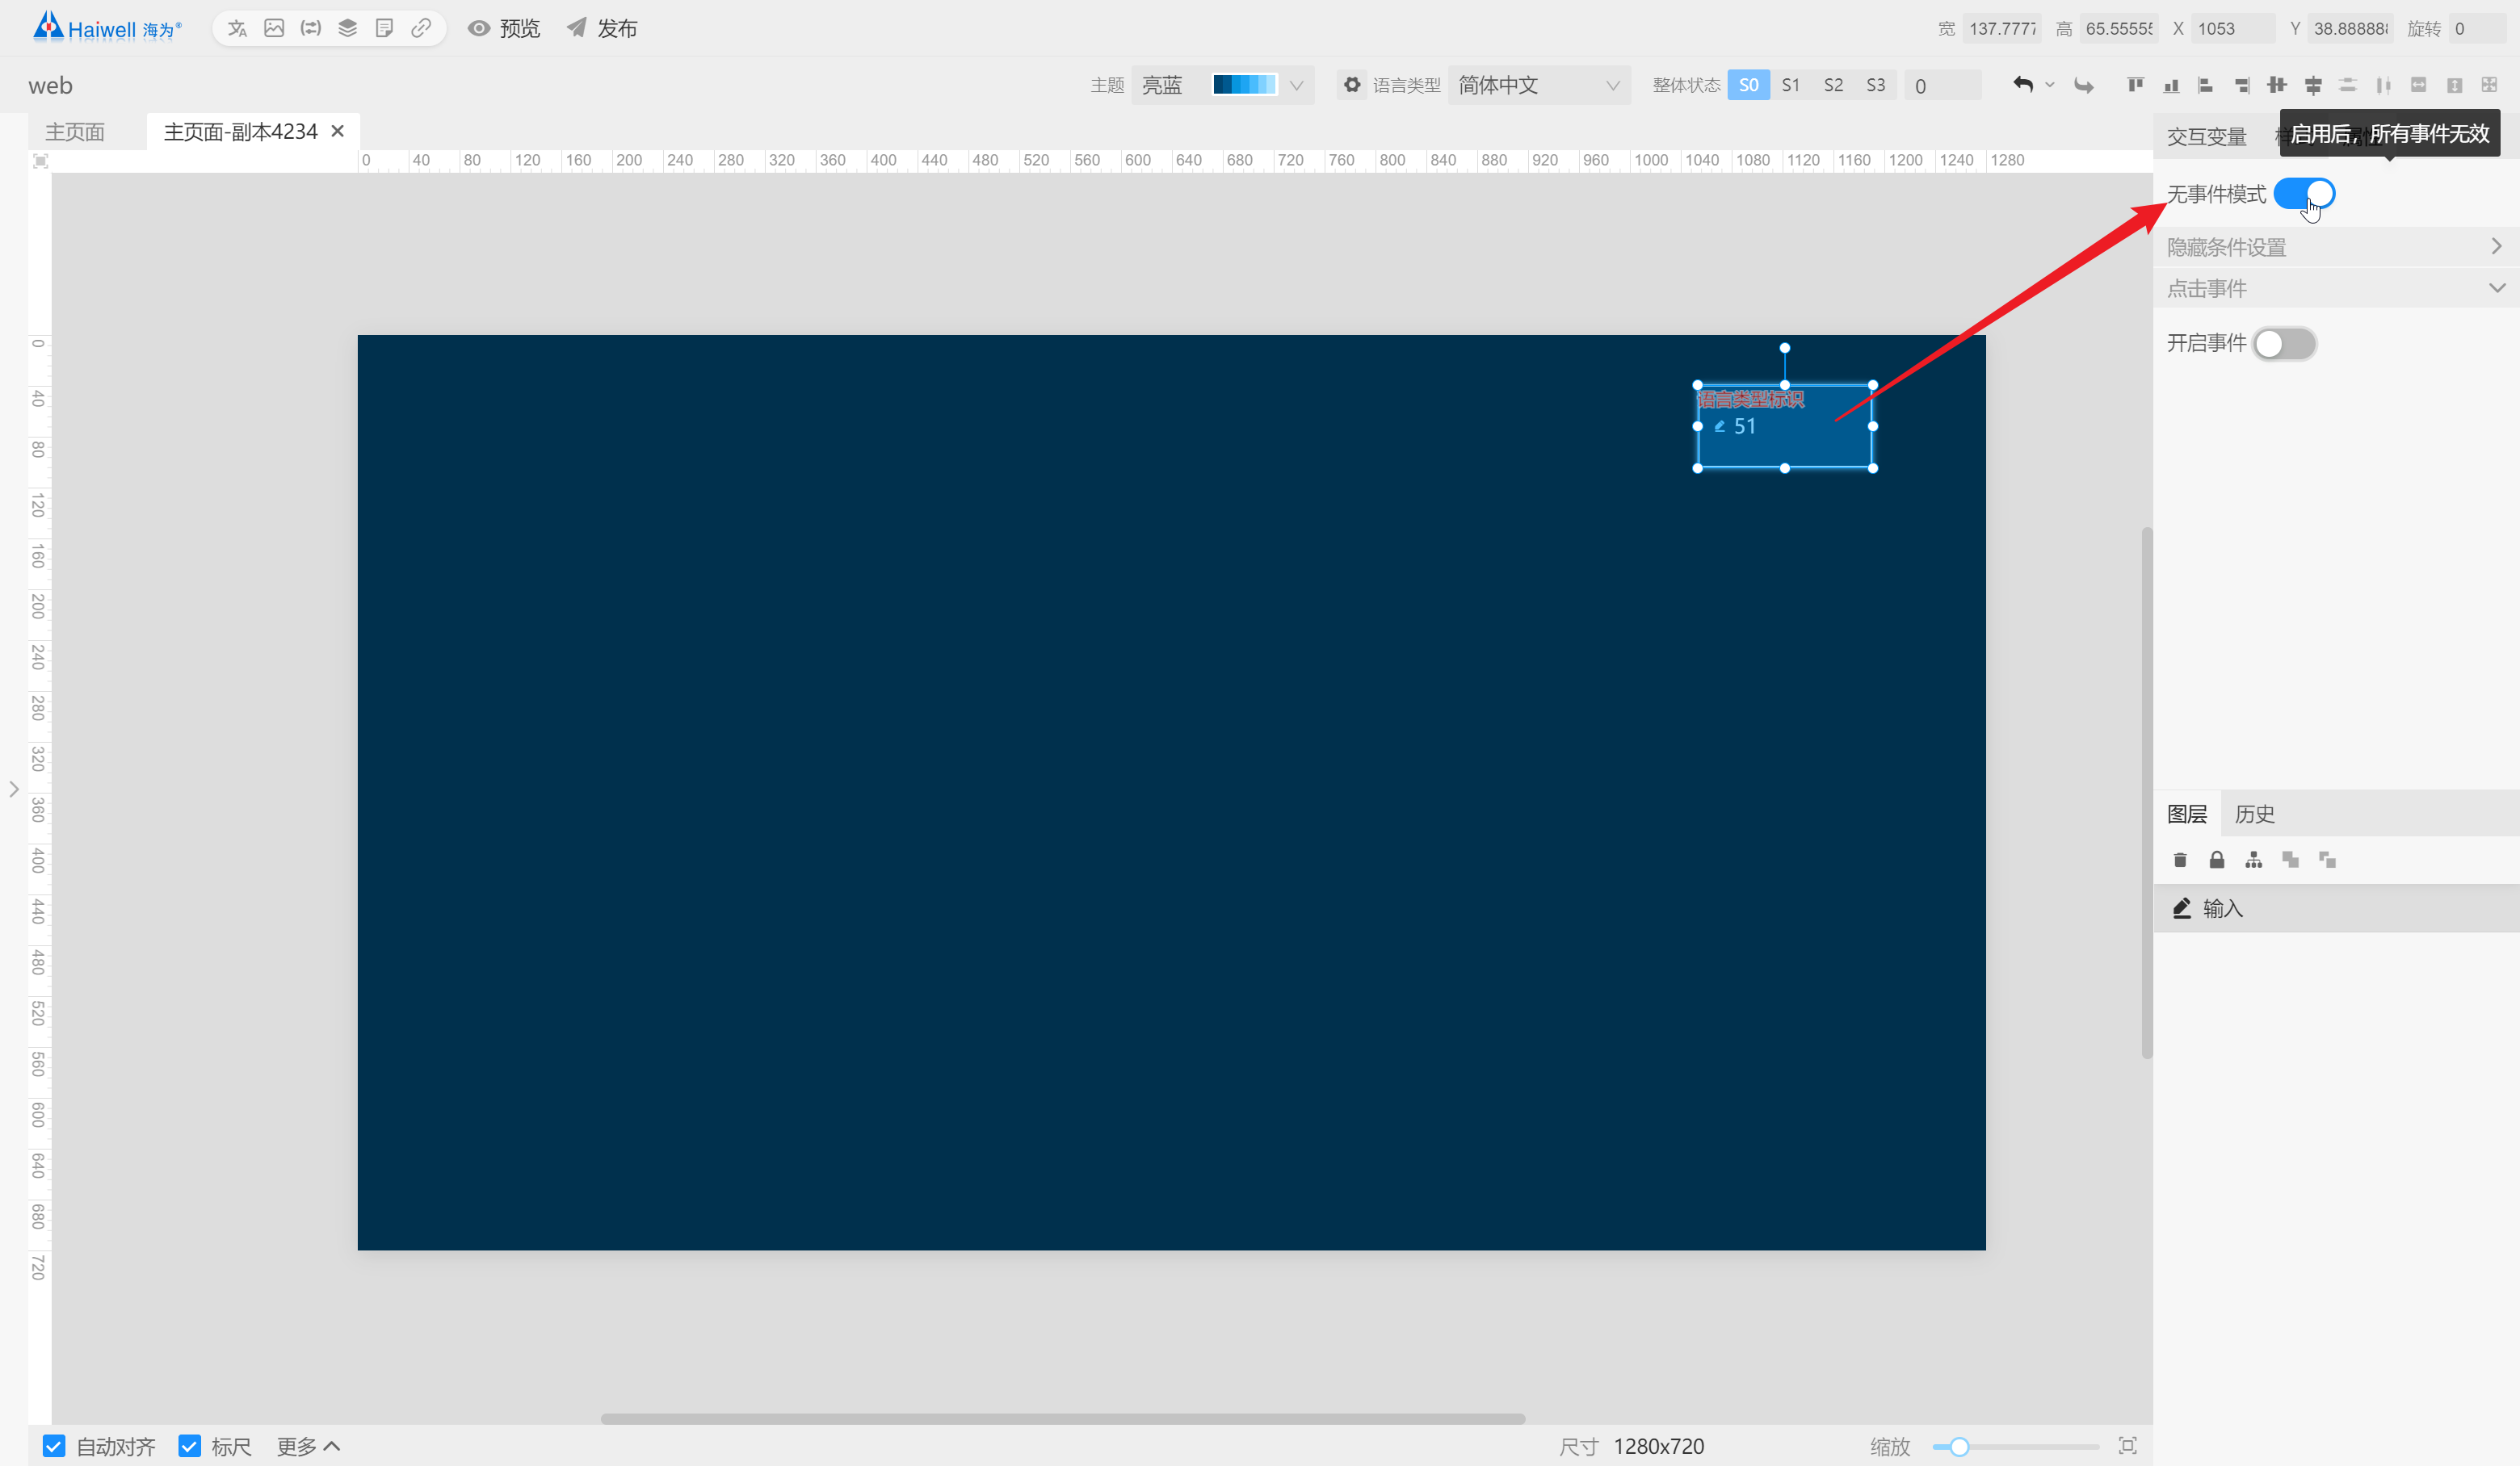Click the distribute horizontal spacing icon
This screenshot has width=2520, height=1466.
[x=2384, y=85]
